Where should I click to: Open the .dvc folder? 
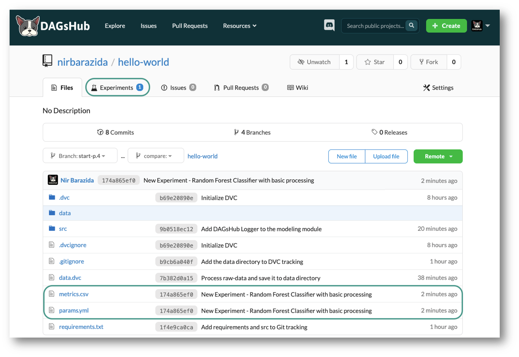pyautogui.click(x=64, y=198)
